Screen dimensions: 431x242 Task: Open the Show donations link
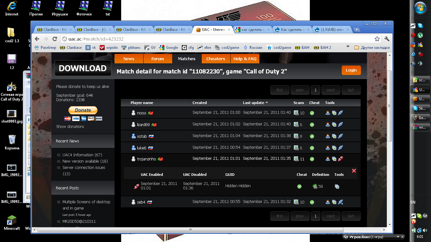click(x=70, y=126)
